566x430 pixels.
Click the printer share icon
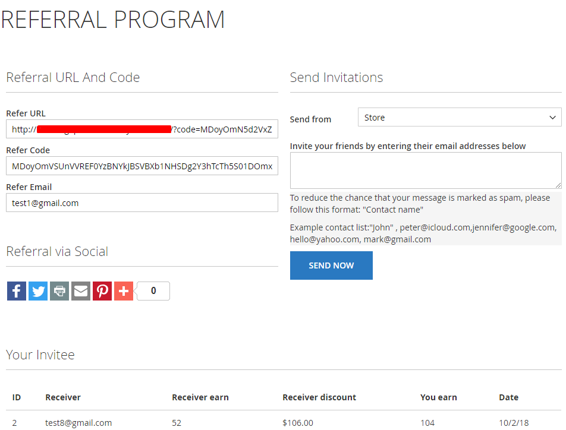[59, 291]
